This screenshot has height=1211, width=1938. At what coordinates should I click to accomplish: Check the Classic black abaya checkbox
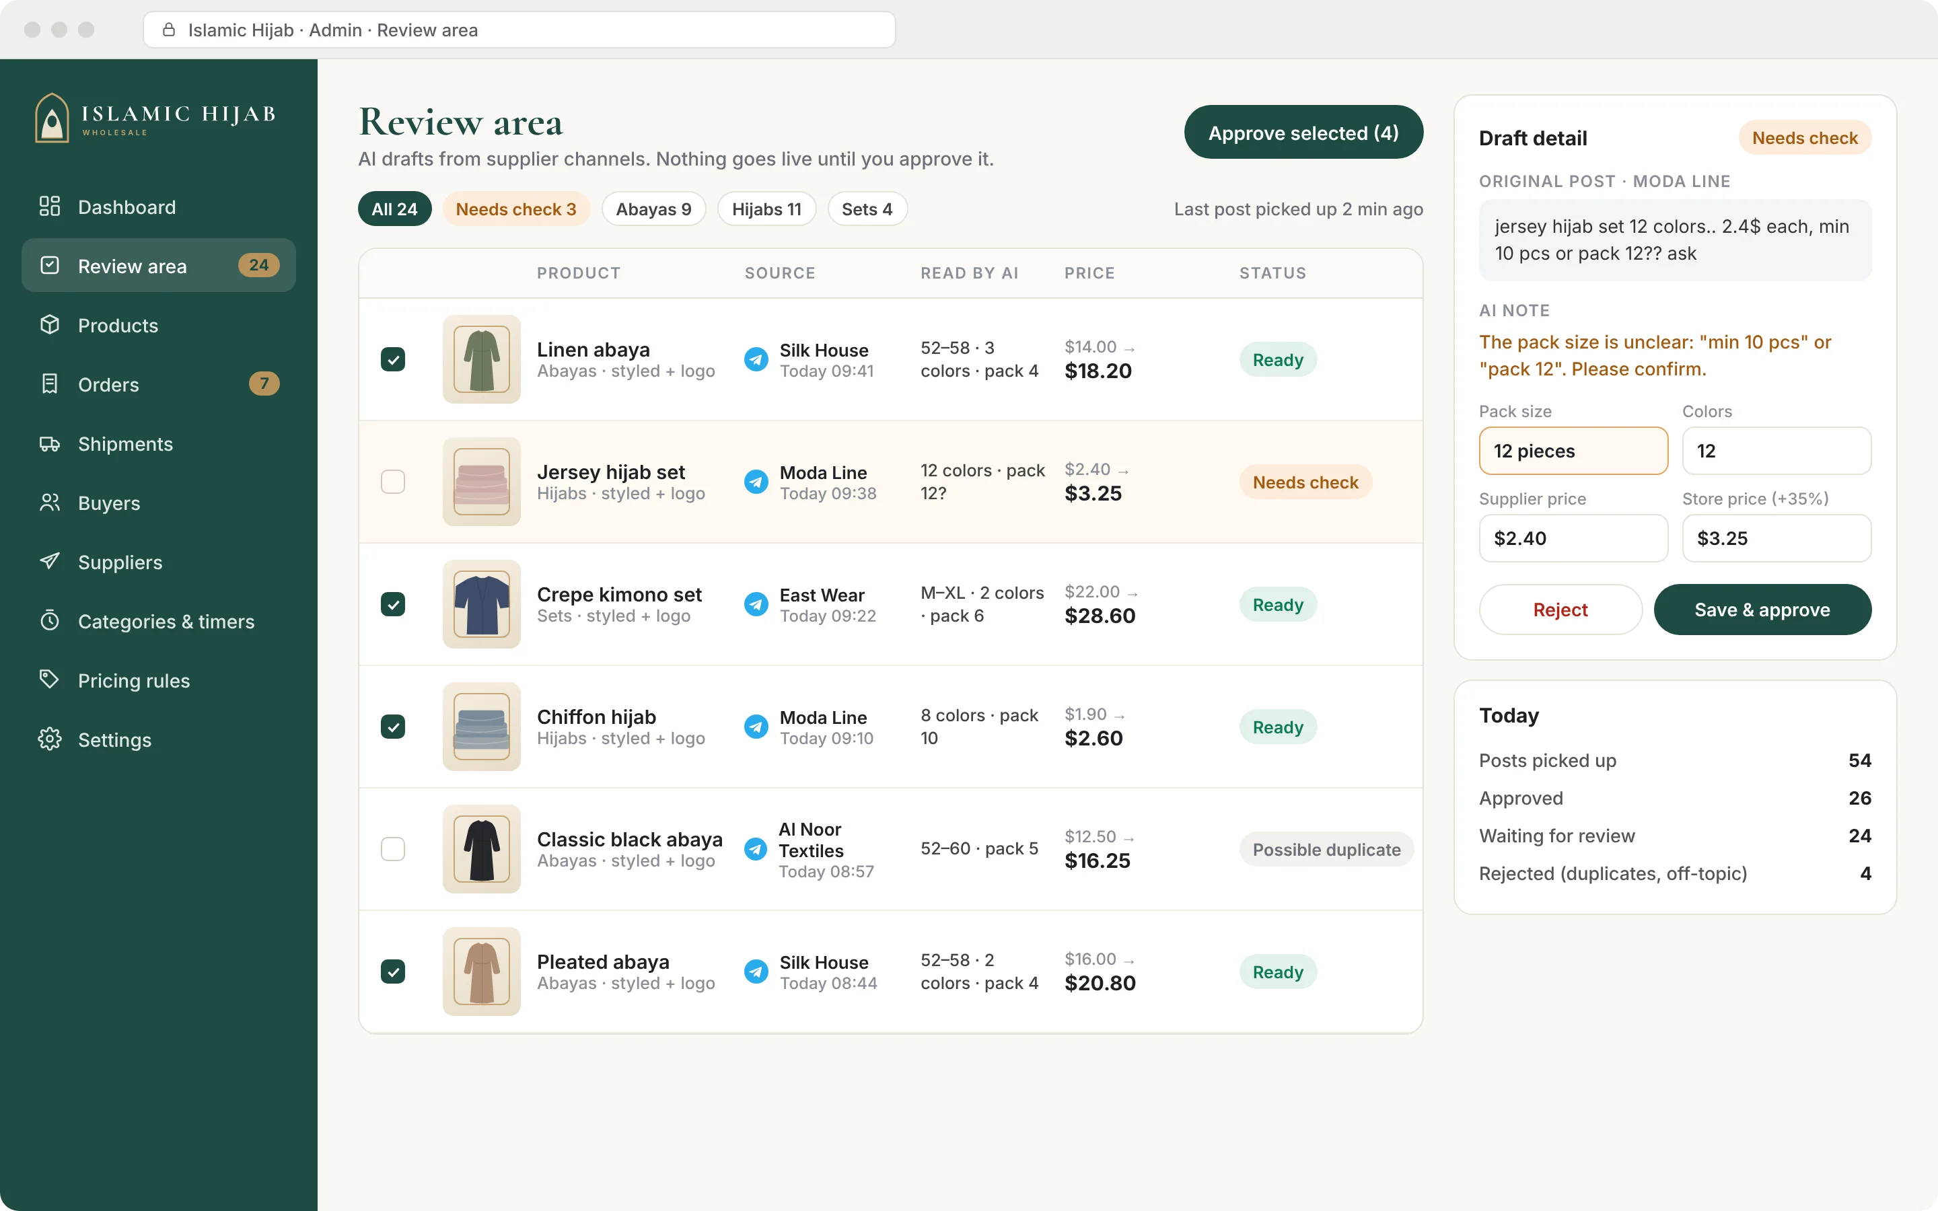tap(392, 849)
